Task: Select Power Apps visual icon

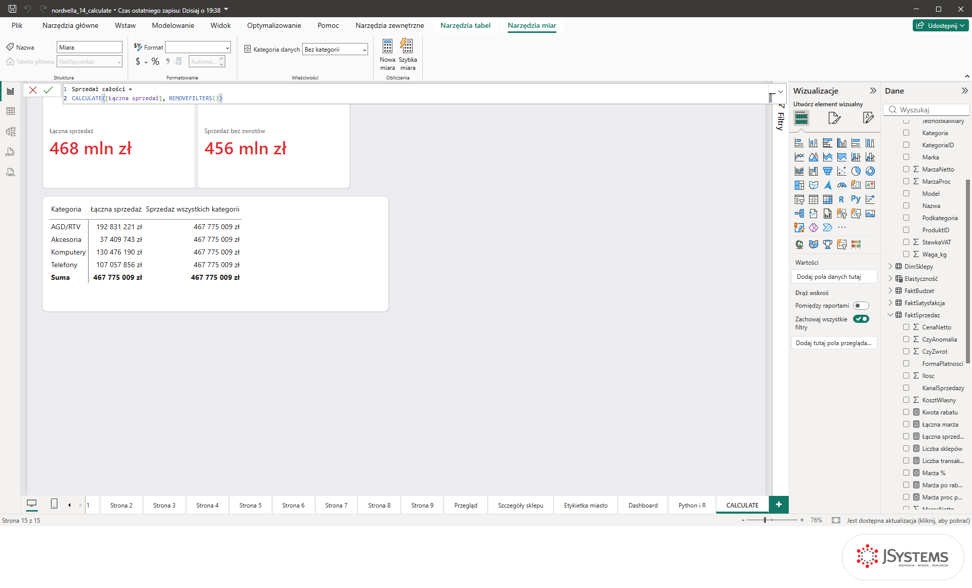Action: coord(813,228)
